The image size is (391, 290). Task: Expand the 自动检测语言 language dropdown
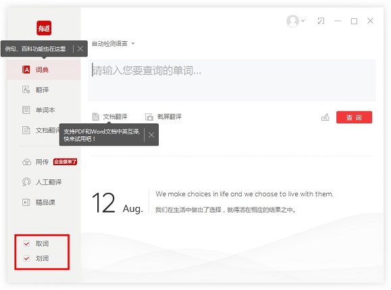[x=113, y=44]
